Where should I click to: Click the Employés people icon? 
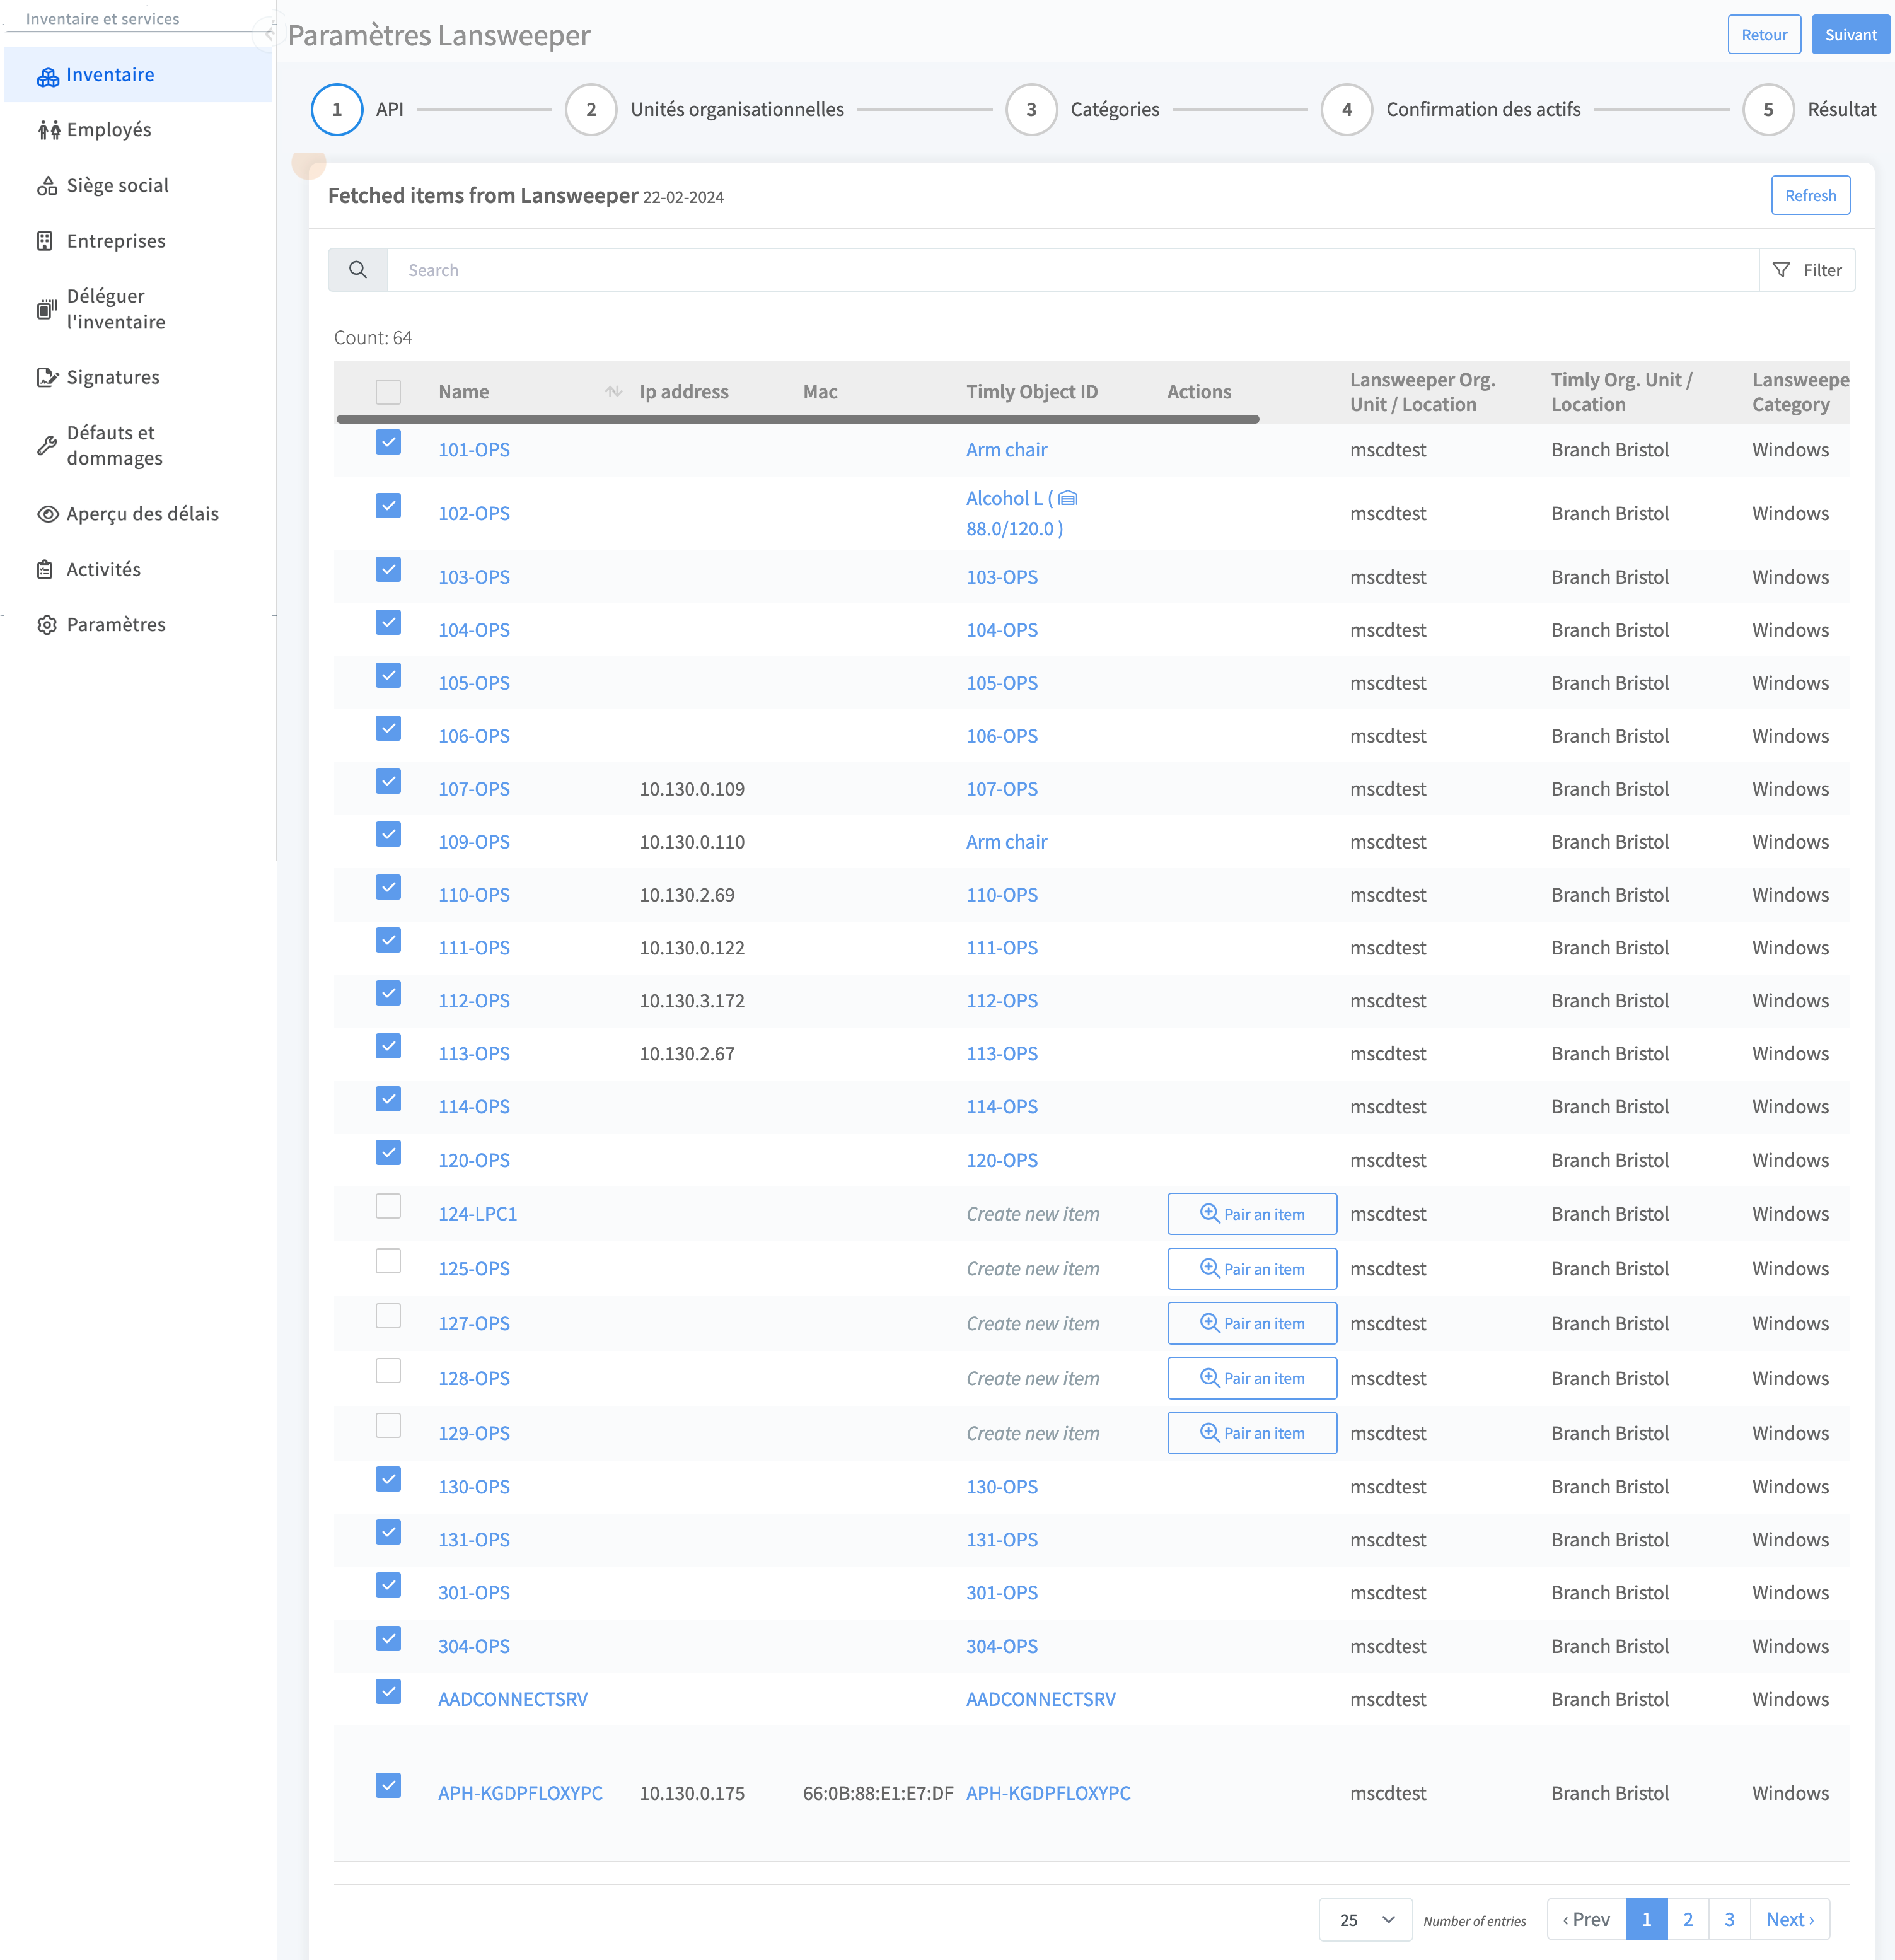coord(48,130)
